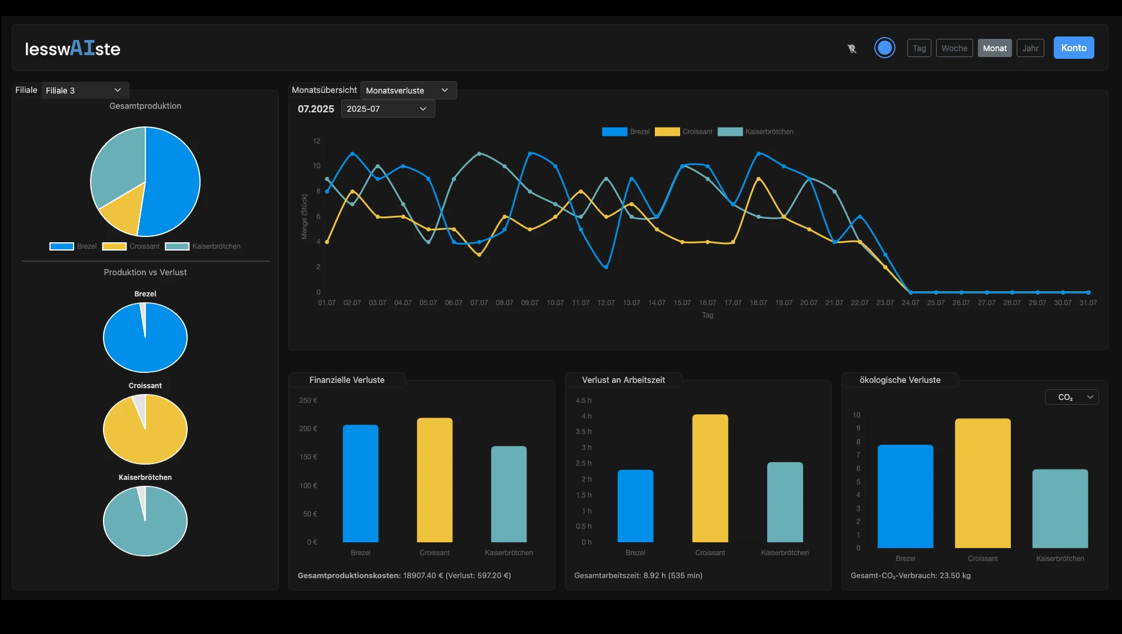Open the Konto button
The width and height of the screenshot is (1122, 634).
tap(1073, 48)
